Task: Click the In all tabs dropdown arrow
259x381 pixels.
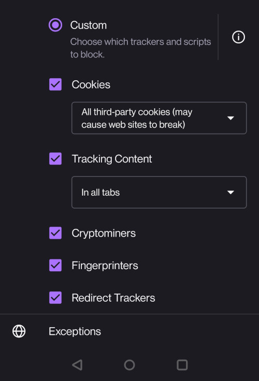Action: [231, 192]
